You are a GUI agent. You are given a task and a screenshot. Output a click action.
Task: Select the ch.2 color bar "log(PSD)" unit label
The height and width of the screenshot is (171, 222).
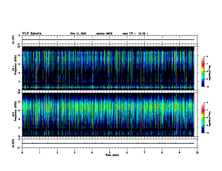point(210,119)
